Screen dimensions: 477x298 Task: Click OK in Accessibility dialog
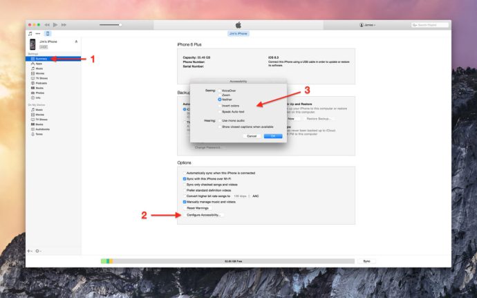273,136
